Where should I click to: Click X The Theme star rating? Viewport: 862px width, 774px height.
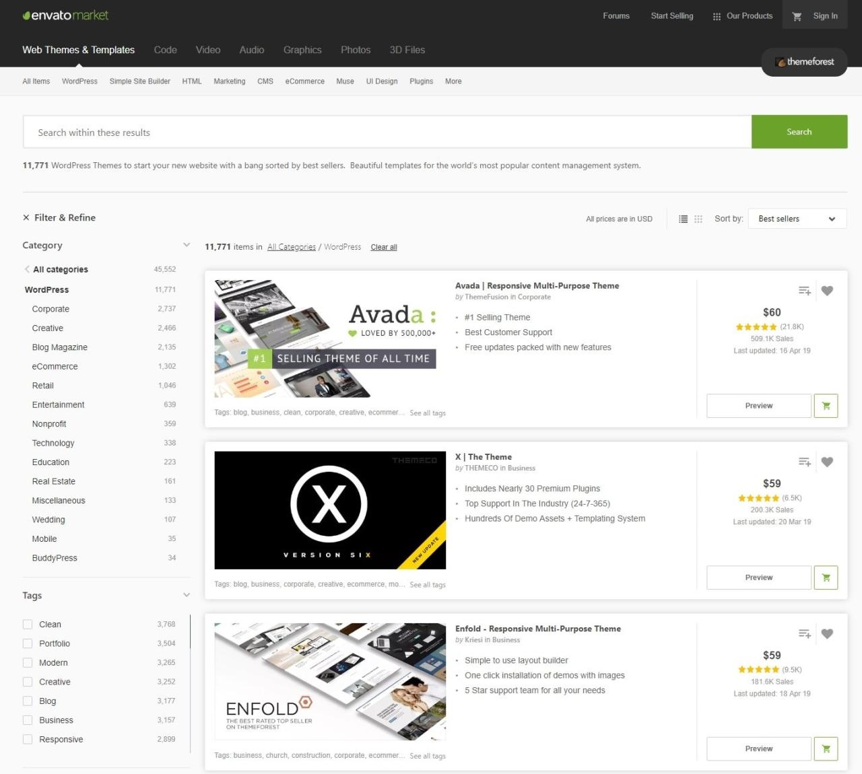pyautogui.click(x=758, y=498)
